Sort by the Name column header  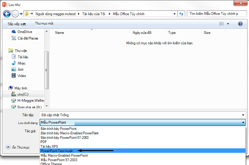tap(59, 33)
